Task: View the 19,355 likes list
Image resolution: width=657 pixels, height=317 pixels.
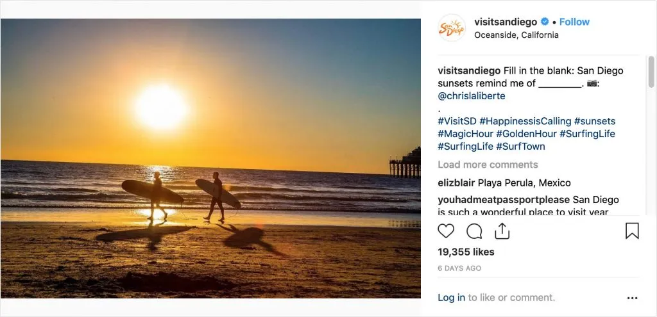Action: pyautogui.click(x=466, y=252)
